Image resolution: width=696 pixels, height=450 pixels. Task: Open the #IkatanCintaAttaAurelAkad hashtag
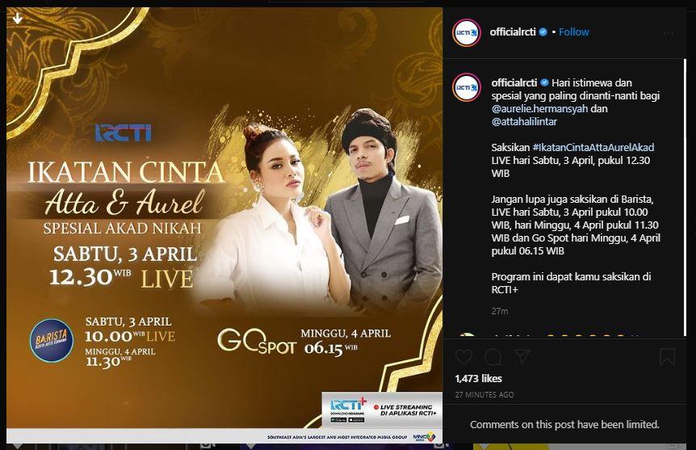coord(593,147)
